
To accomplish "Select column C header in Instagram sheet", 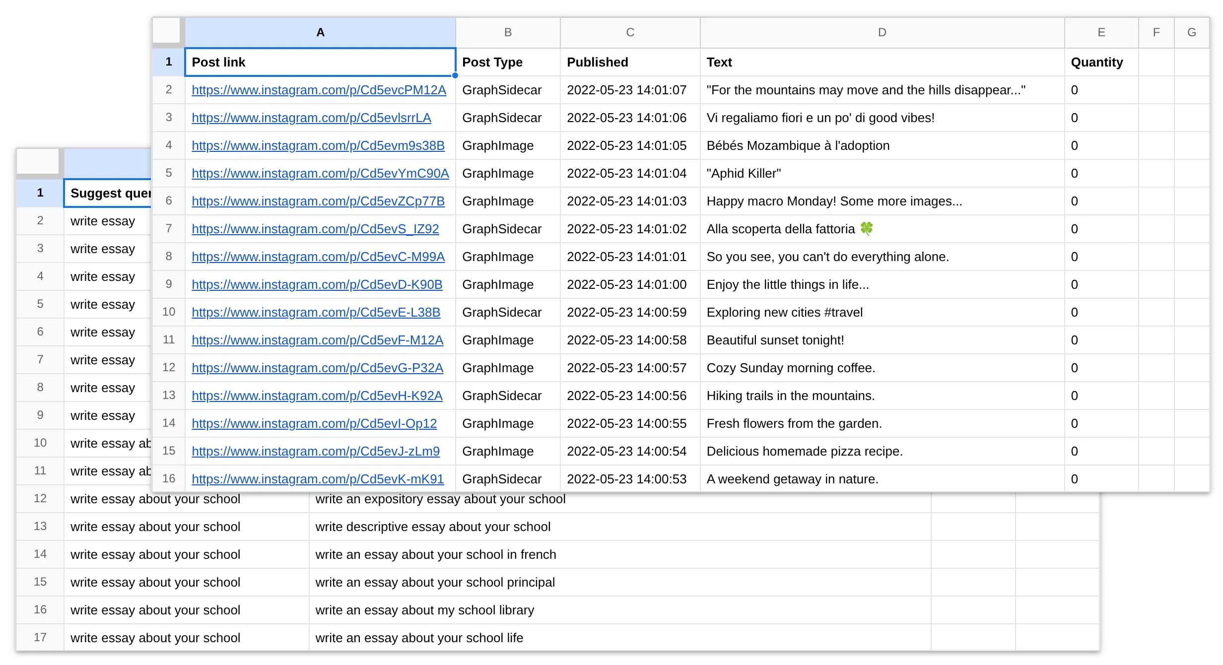I will (630, 33).
